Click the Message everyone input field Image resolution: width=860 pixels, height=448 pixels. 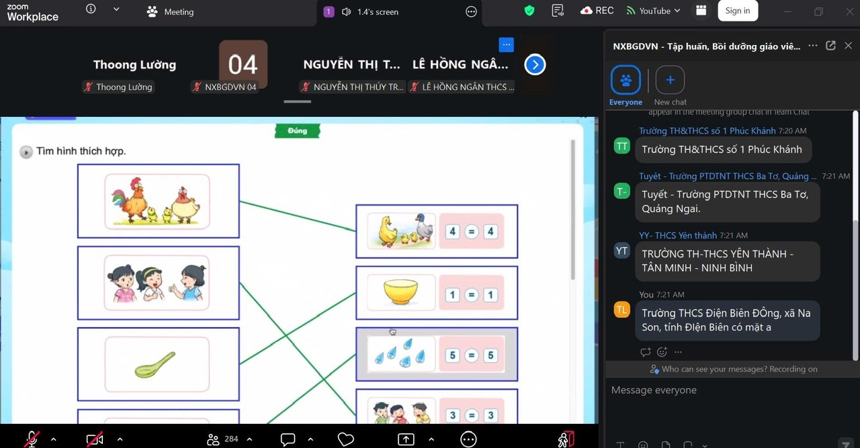tap(729, 390)
